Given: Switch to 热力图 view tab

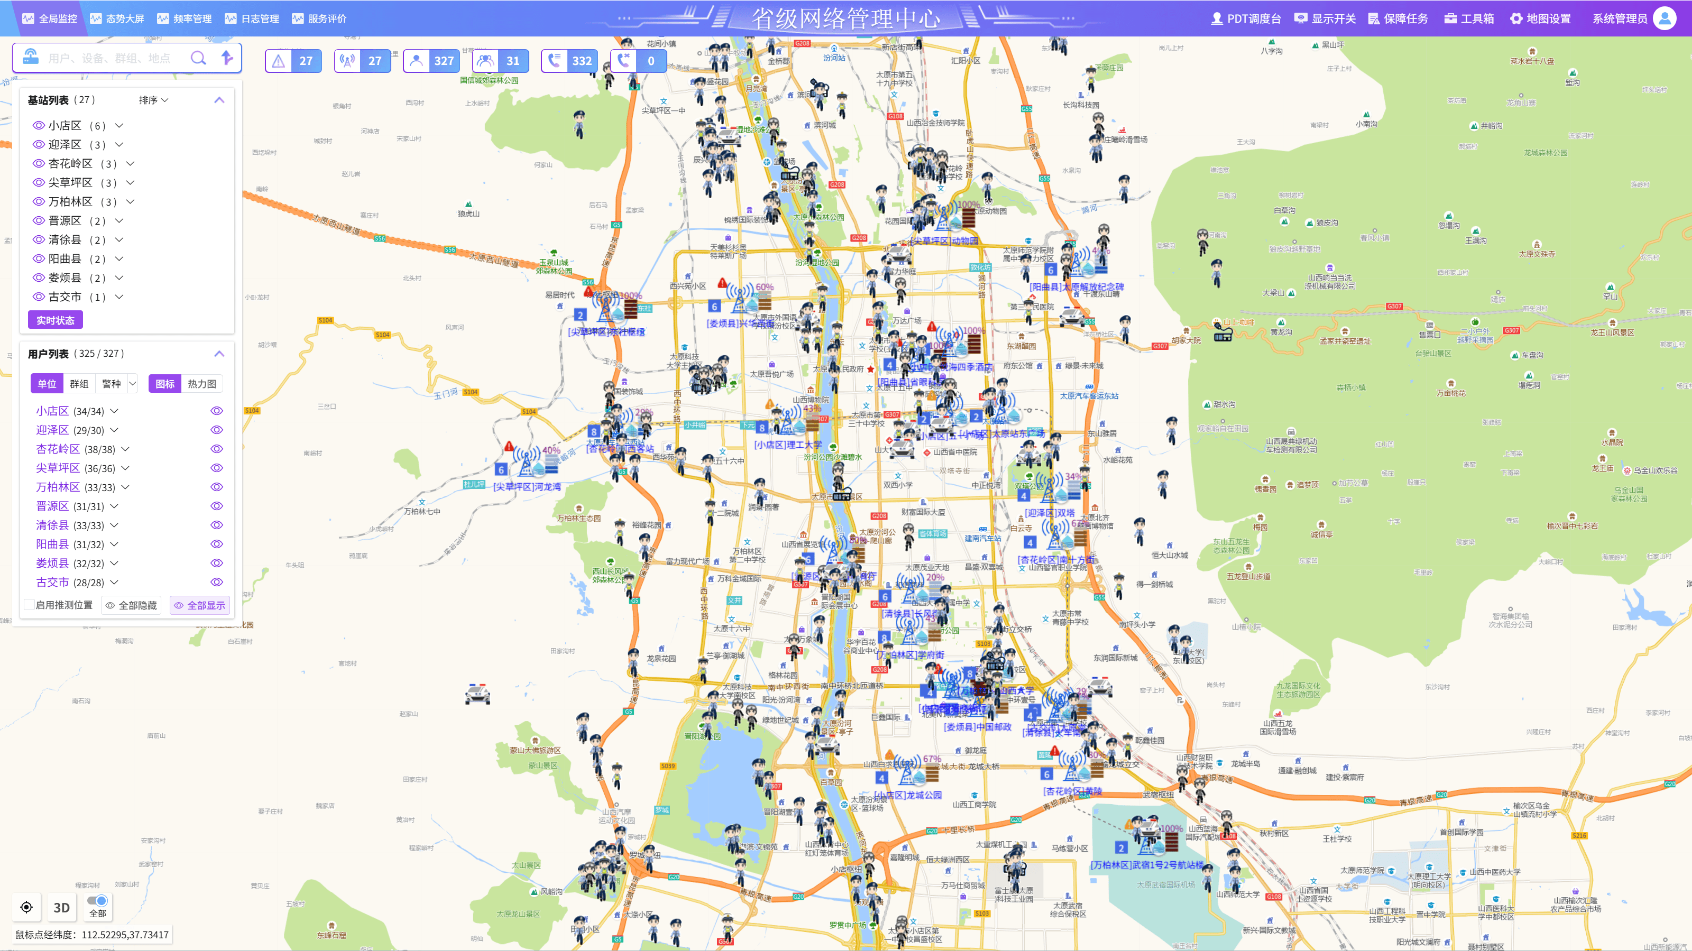Looking at the screenshot, I should click(x=201, y=384).
